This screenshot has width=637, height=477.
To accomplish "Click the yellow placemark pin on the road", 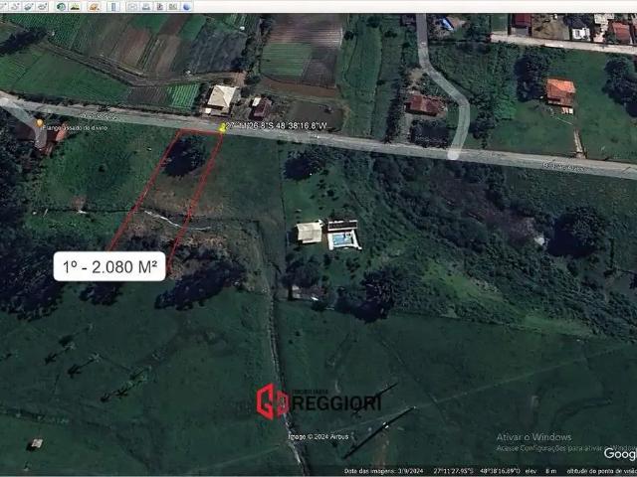I will click(x=222, y=128).
